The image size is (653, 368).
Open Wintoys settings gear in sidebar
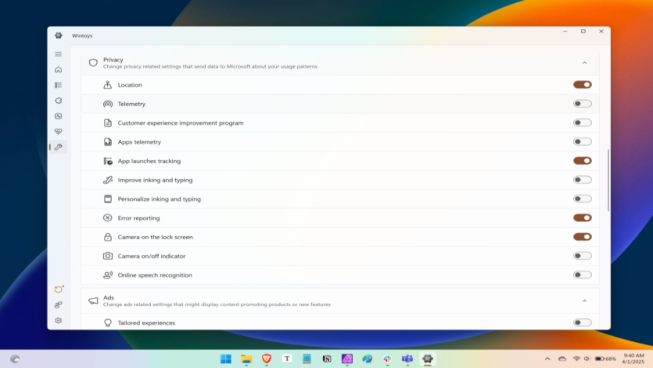pos(58,320)
